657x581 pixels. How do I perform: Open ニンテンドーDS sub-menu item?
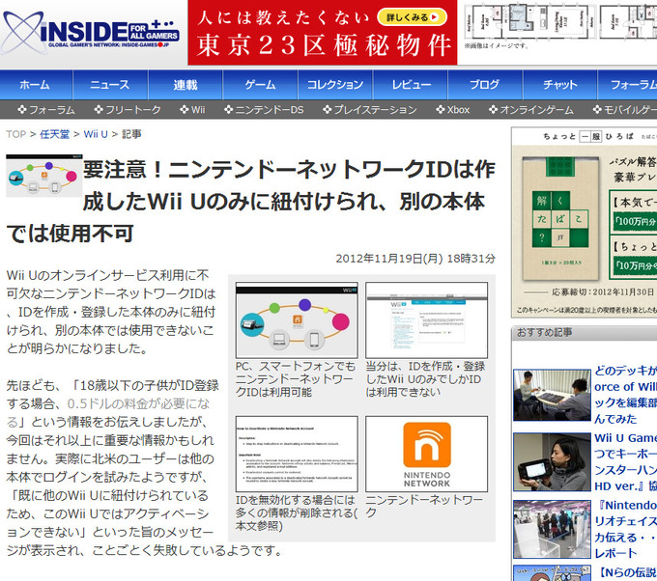point(264,110)
